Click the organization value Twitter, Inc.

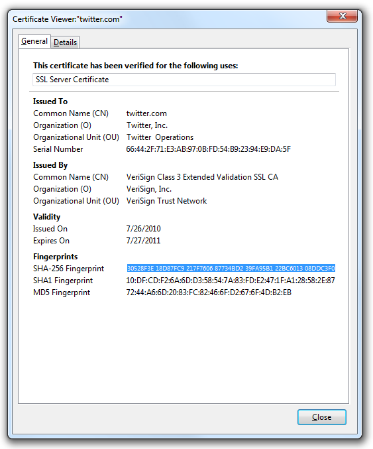coord(147,125)
